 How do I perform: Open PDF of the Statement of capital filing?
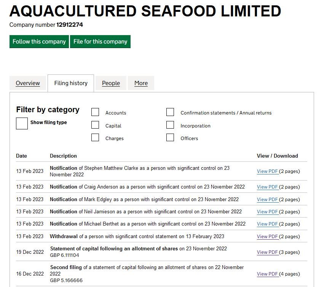[267, 252]
